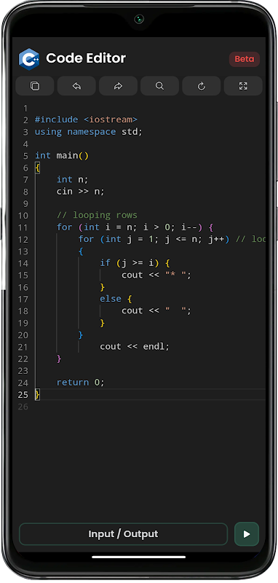
Task: Click the Code Editor title
Action: point(86,58)
